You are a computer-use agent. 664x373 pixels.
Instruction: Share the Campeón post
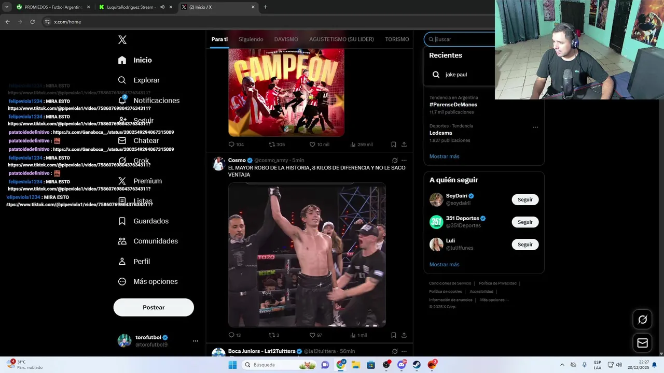(x=404, y=145)
